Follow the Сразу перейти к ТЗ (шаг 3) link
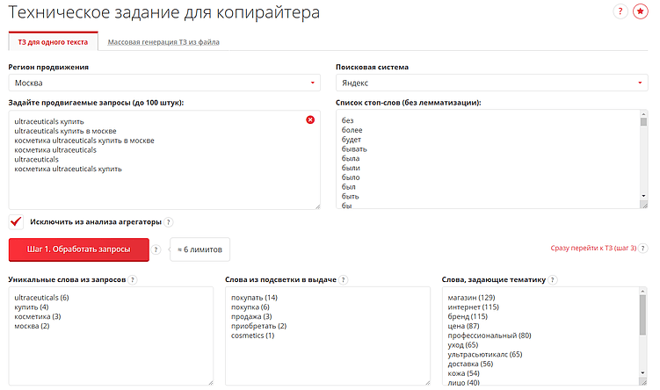The height and width of the screenshot is (390, 660). coord(593,249)
